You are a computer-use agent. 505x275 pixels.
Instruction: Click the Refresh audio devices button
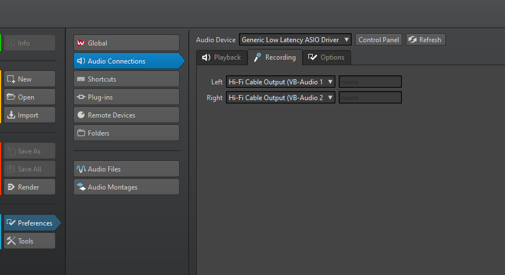[426, 40]
